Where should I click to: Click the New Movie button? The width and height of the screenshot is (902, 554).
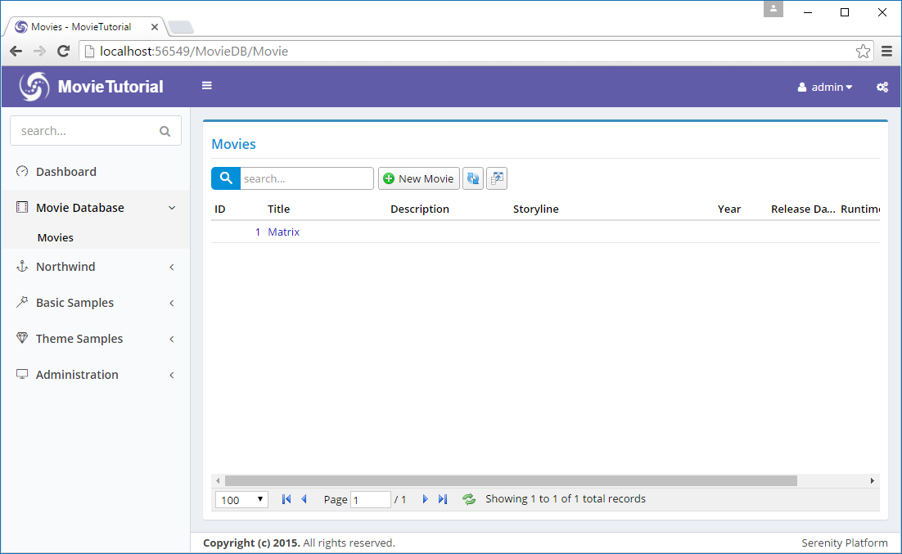[x=418, y=178]
